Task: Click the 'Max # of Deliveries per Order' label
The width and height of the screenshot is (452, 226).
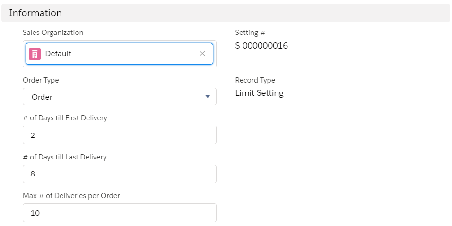Action: point(71,196)
